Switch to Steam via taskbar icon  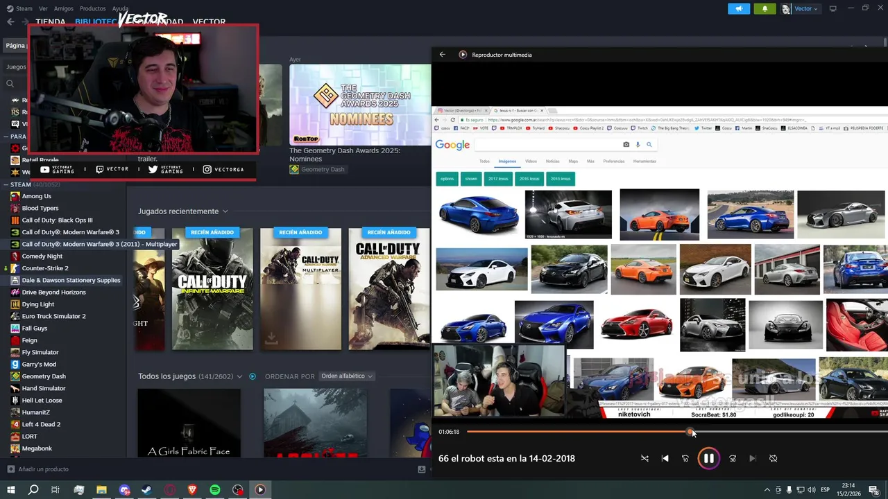point(147,490)
